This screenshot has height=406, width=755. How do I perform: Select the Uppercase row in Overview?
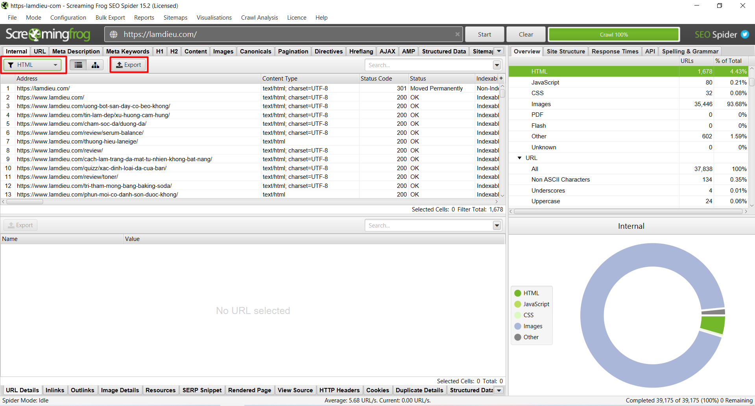pos(629,201)
